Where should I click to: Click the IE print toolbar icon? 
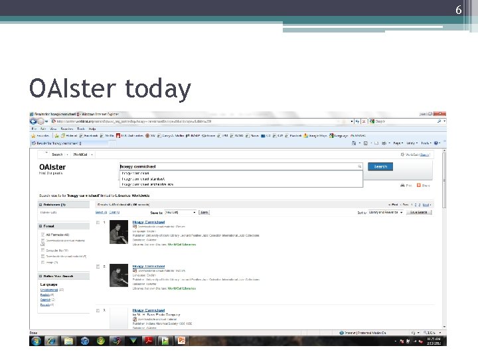pos(384,143)
